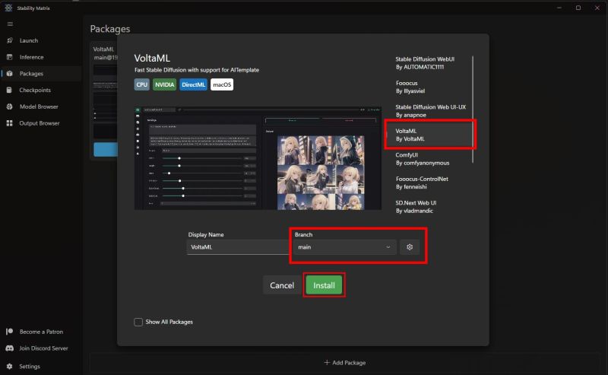Click the Discord icon in sidebar

click(x=10, y=348)
